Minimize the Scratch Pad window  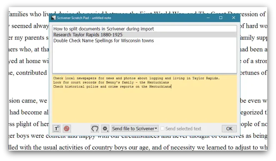click(x=208, y=18)
